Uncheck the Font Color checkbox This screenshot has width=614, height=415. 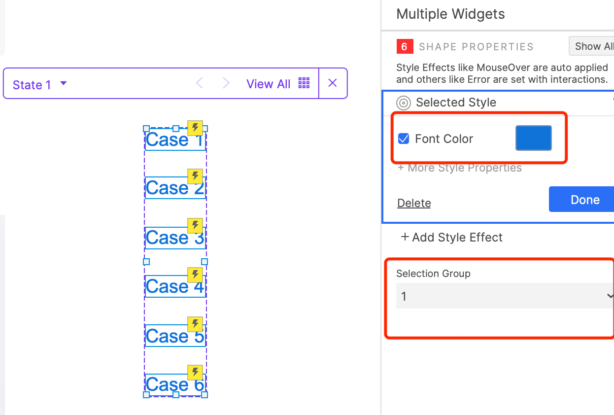click(404, 139)
